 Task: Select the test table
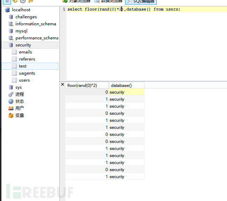(30, 66)
